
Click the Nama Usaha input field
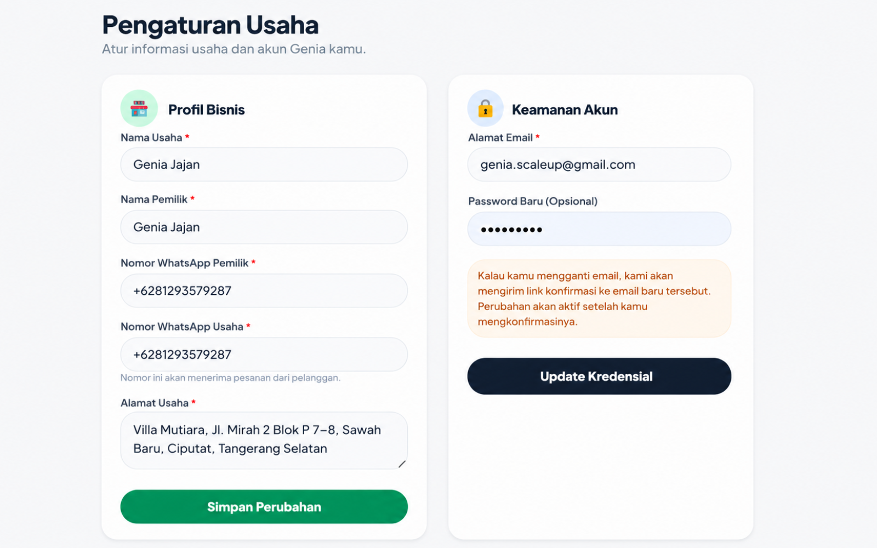(264, 164)
